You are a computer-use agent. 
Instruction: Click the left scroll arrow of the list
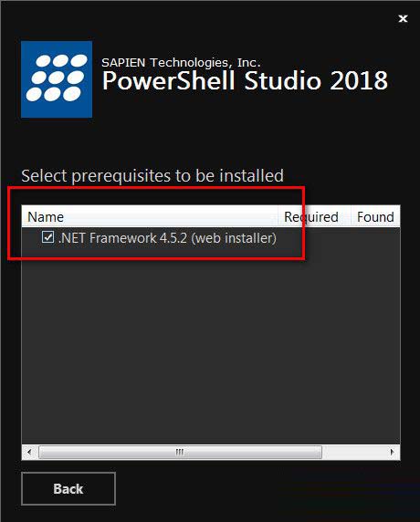(x=29, y=452)
